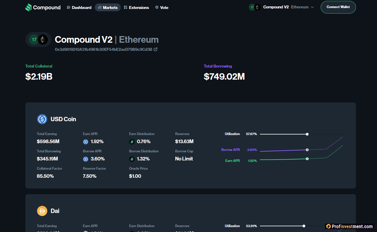The image size is (377, 232).
Task: Click the Dai utilization slider handle
Action: 304,226
